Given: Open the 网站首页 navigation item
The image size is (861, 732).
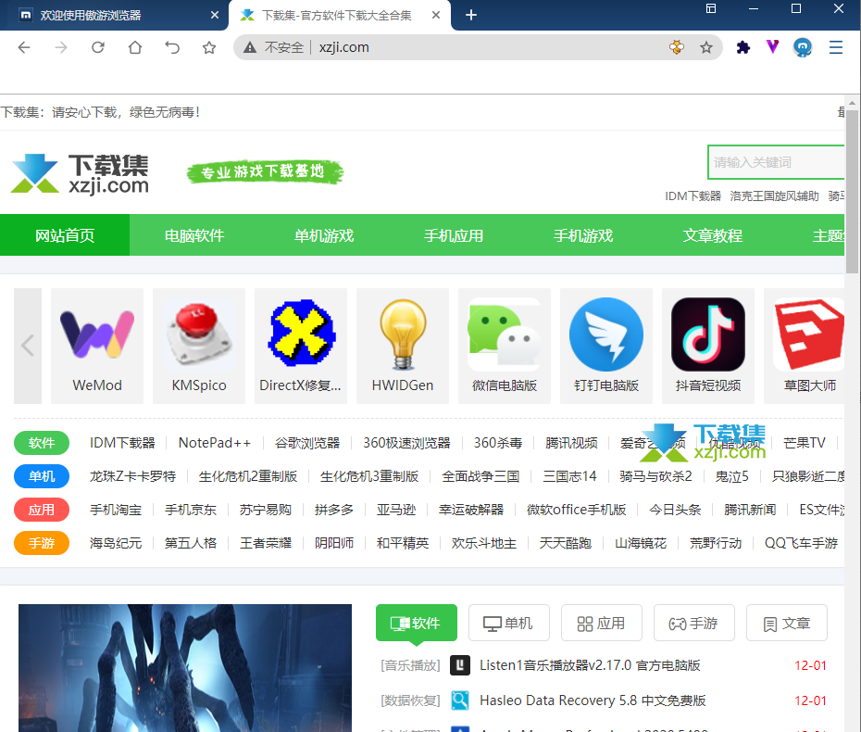Looking at the screenshot, I should pos(65,235).
